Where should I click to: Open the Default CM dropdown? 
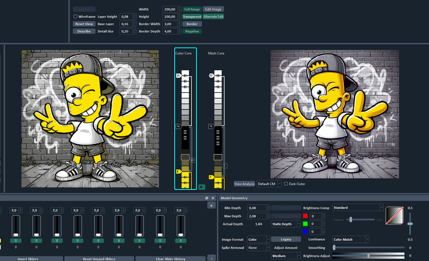pyautogui.click(x=269, y=184)
